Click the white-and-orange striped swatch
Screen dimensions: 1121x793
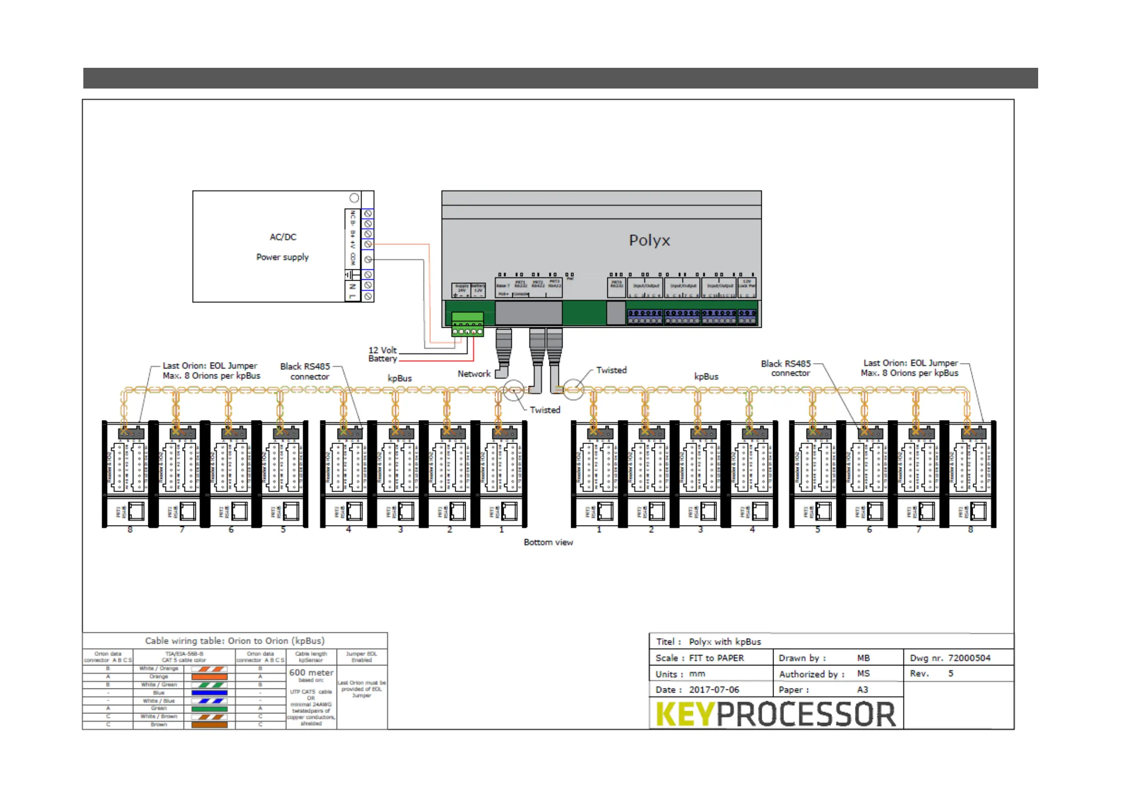[210, 669]
